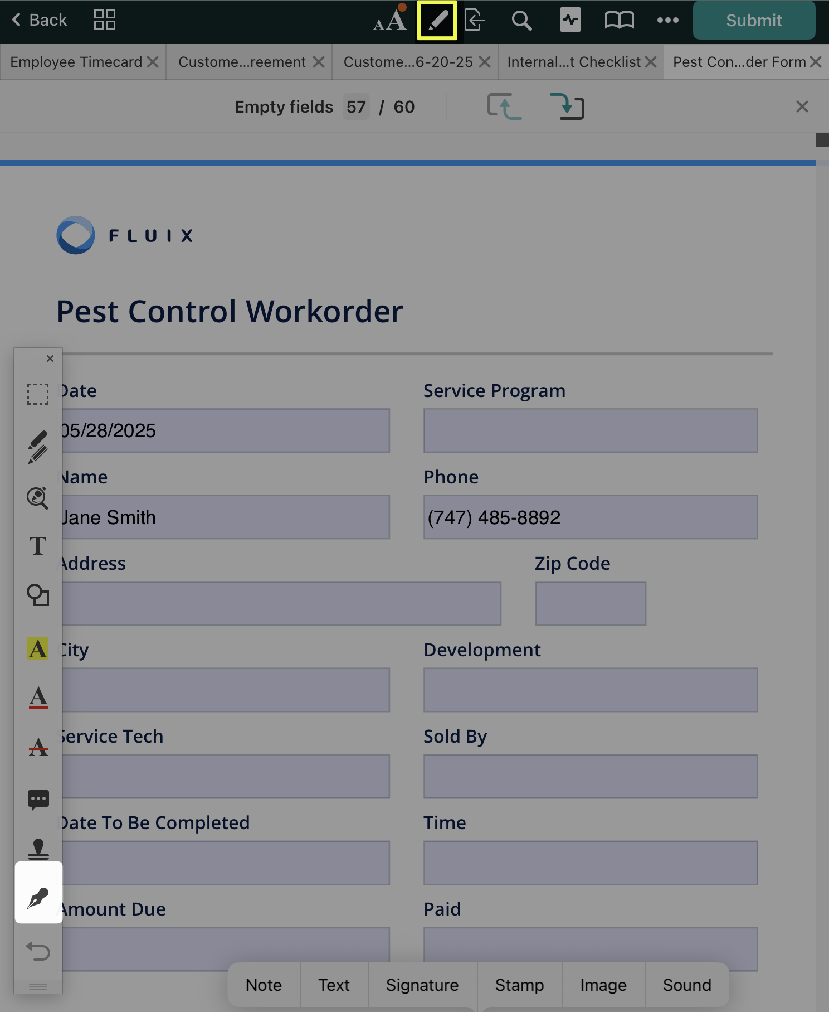Switch to the Employee Timecard tab
829x1012 pixels.
coord(76,62)
